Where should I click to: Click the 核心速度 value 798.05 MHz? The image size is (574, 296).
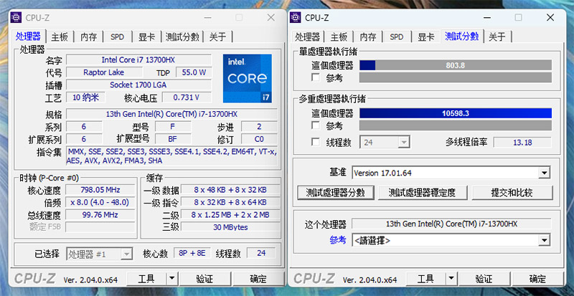(100, 189)
